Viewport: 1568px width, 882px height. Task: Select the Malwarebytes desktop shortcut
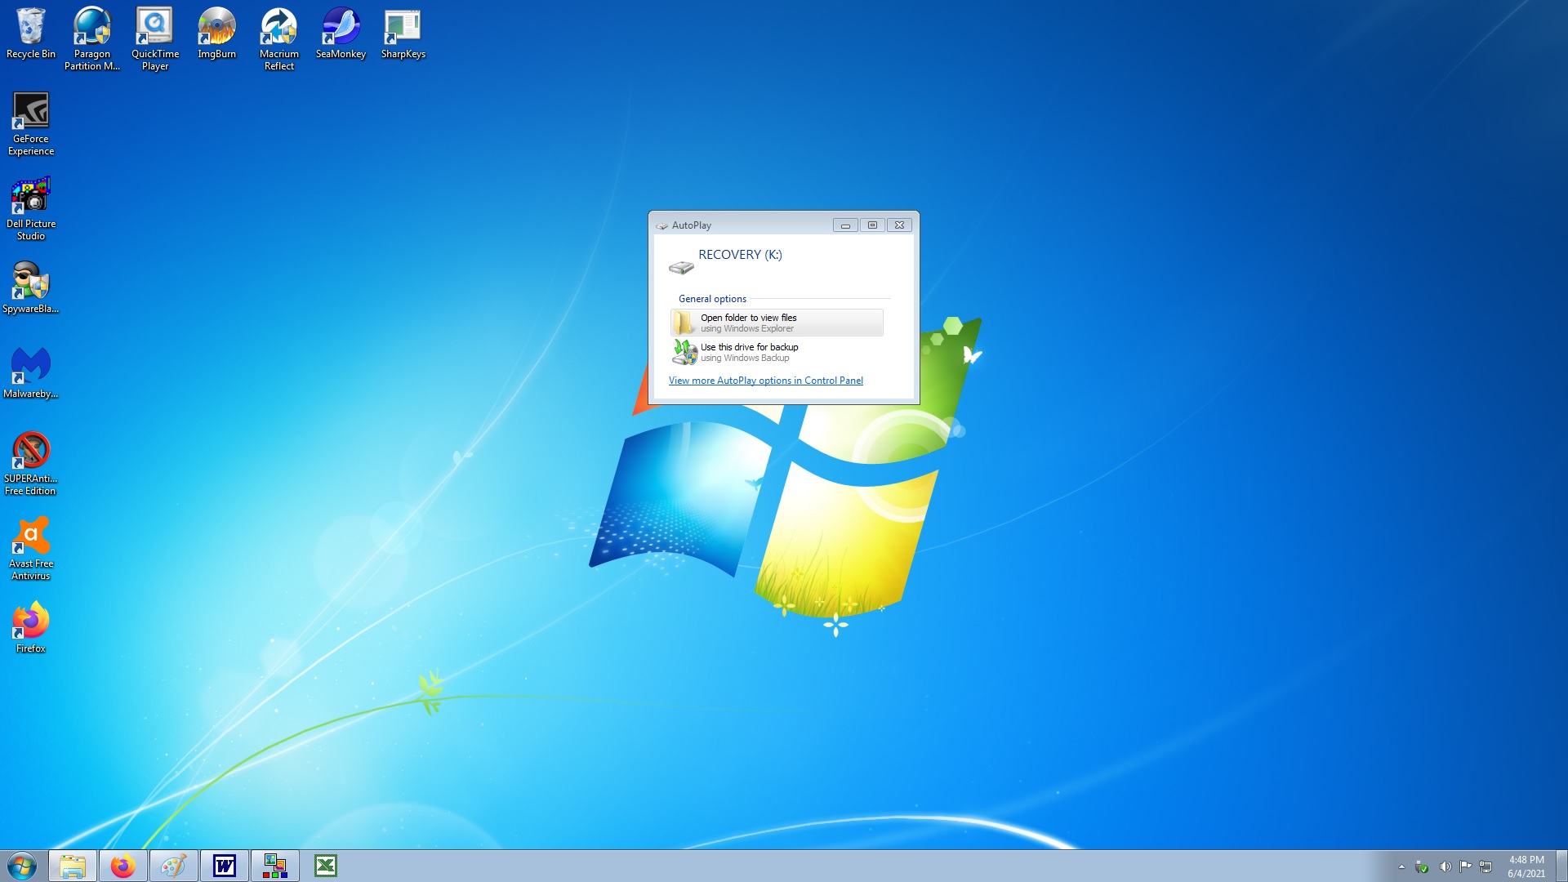[31, 372]
